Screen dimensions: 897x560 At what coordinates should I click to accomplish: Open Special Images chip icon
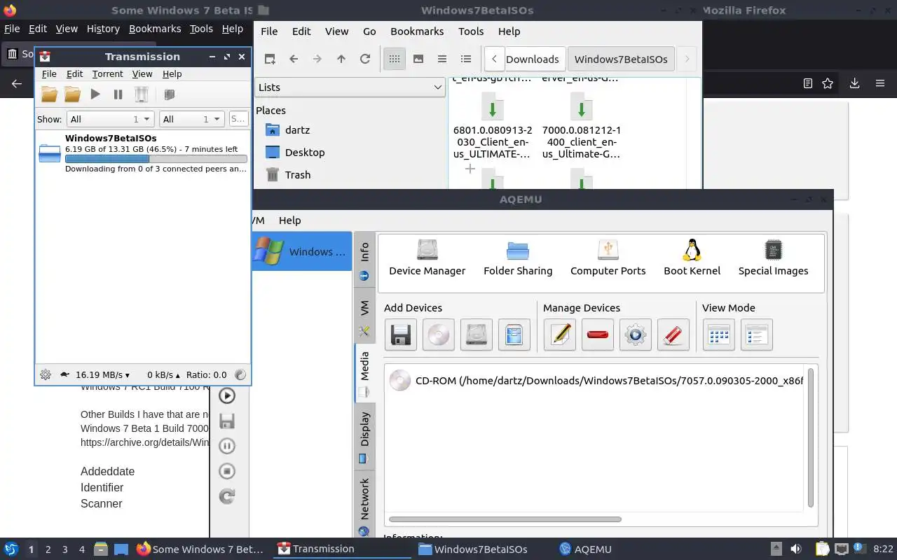[774, 258]
